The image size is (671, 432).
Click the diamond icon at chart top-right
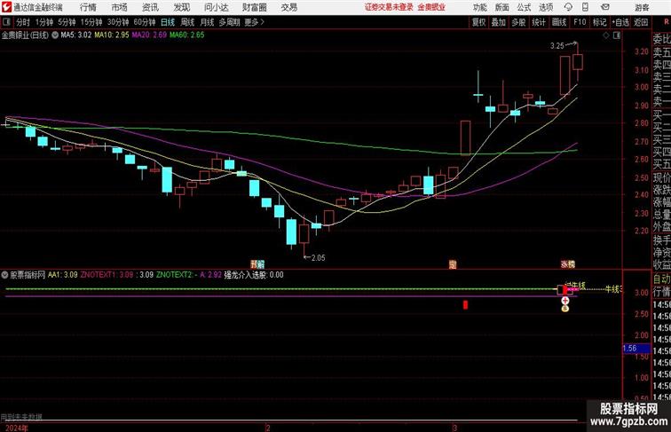(606, 35)
